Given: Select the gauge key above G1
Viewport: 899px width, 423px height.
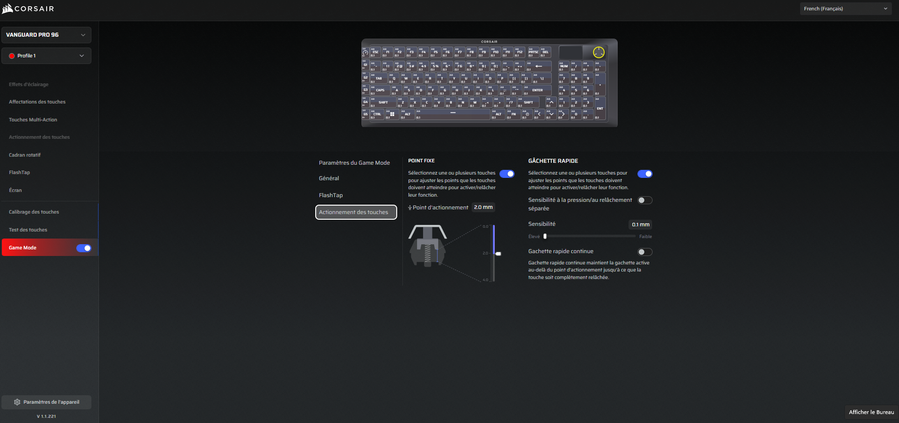Looking at the screenshot, I should click(x=365, y=53).
